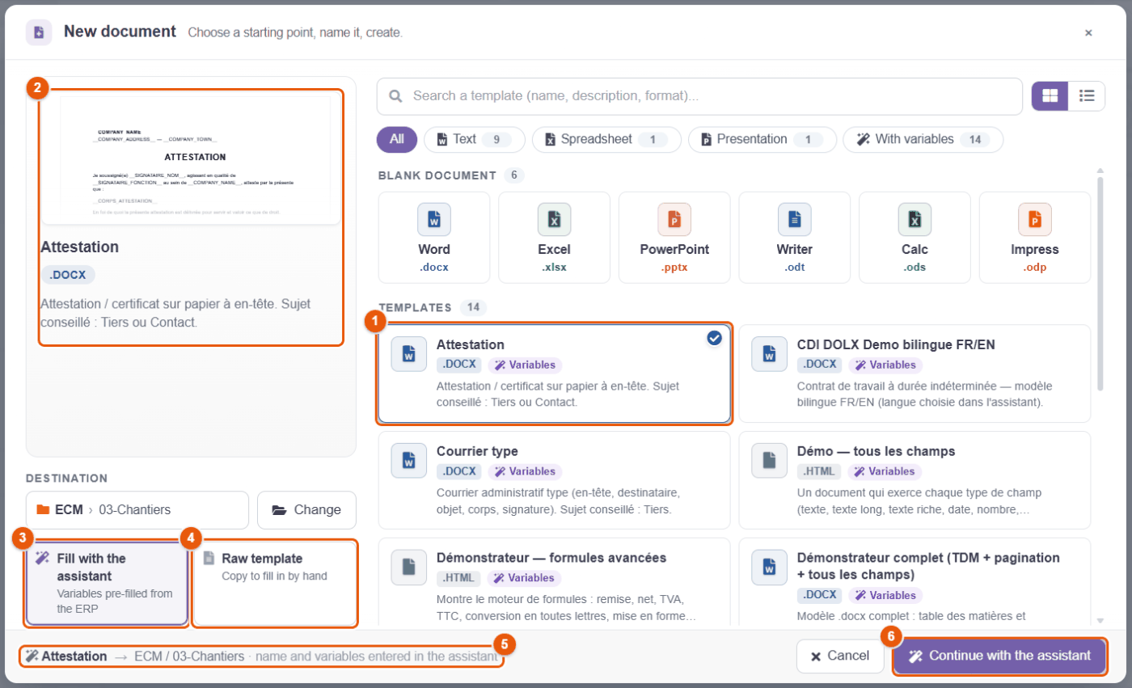
Task: Click the template list vertical scrollbar
Action: pyautogui.click(x=1100, y=283)
